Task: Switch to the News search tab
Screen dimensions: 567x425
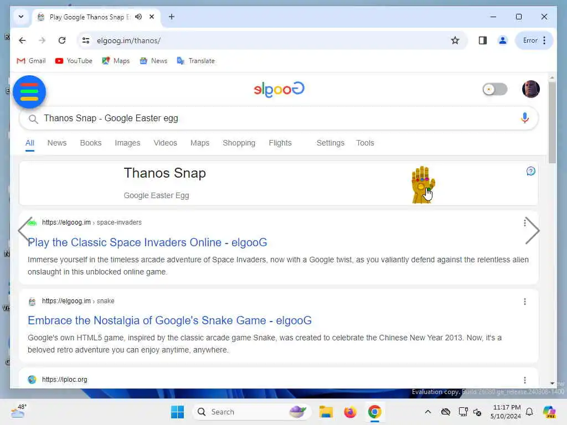Action: pos(57,143)
